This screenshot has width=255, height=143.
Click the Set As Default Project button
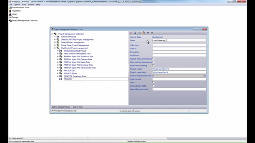click(61, 107)
